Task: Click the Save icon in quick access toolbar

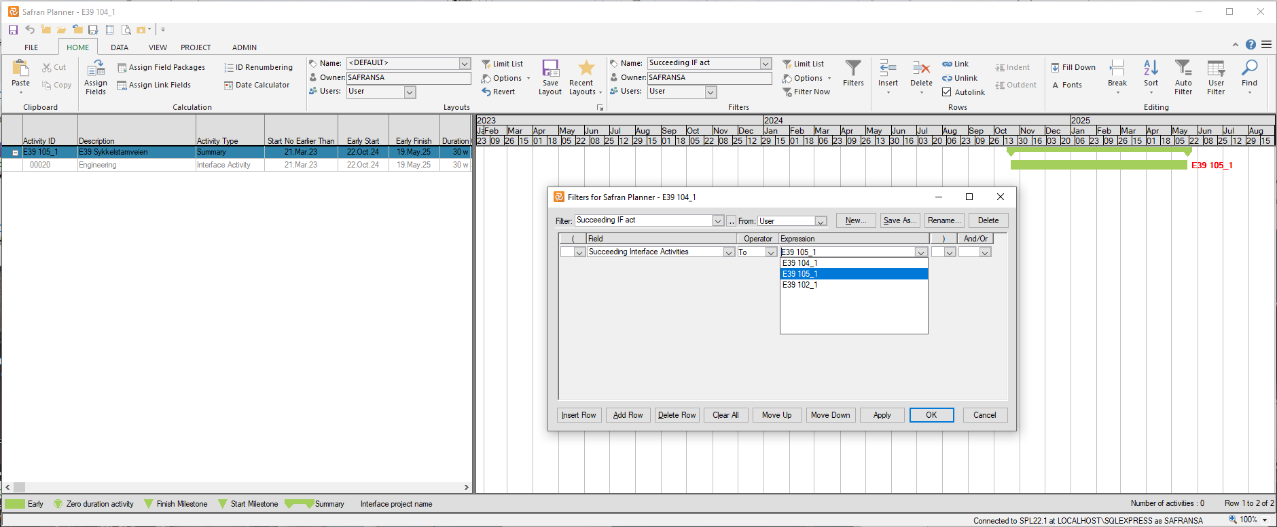Action: pos(13,30)
